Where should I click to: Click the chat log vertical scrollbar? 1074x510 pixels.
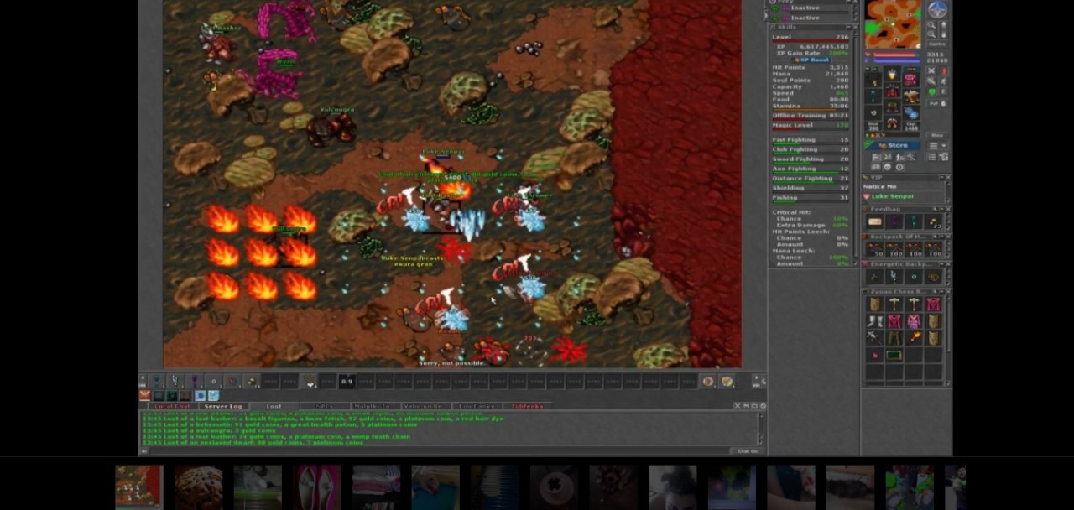(763, 428)
